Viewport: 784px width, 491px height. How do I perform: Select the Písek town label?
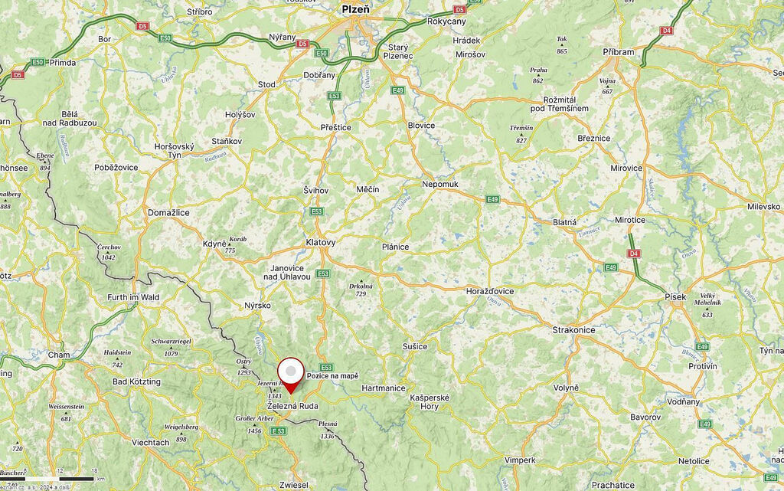pos(675,297)
